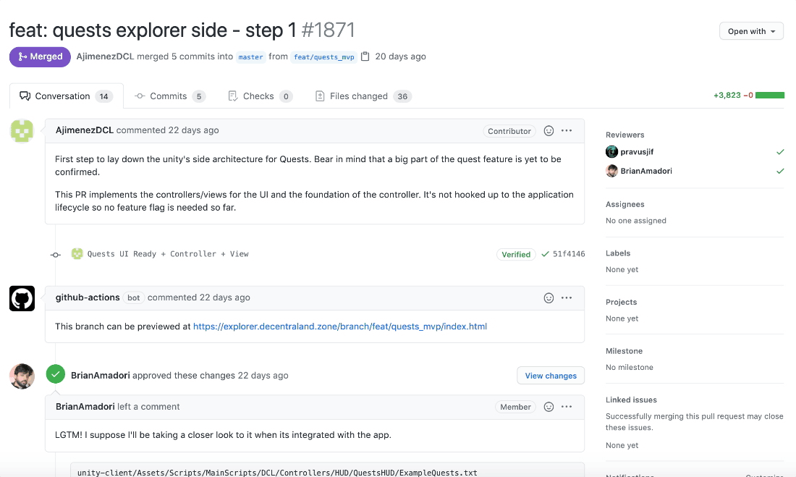Open options menu on BrianAmadori's review comment

(567, 406)
